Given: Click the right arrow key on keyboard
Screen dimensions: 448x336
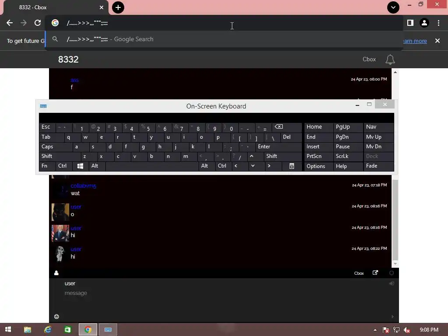Looking at the screenshot, I should tap(269, 166).
